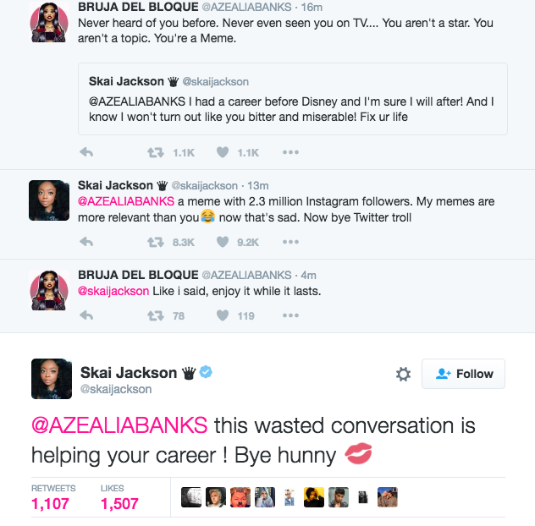Like the tweet with 9.2K likes
The image size is (535, 526).
coord(223,242)
